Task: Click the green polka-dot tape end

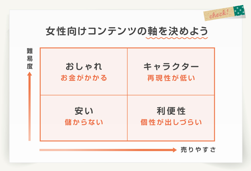Action: (239, 10)
